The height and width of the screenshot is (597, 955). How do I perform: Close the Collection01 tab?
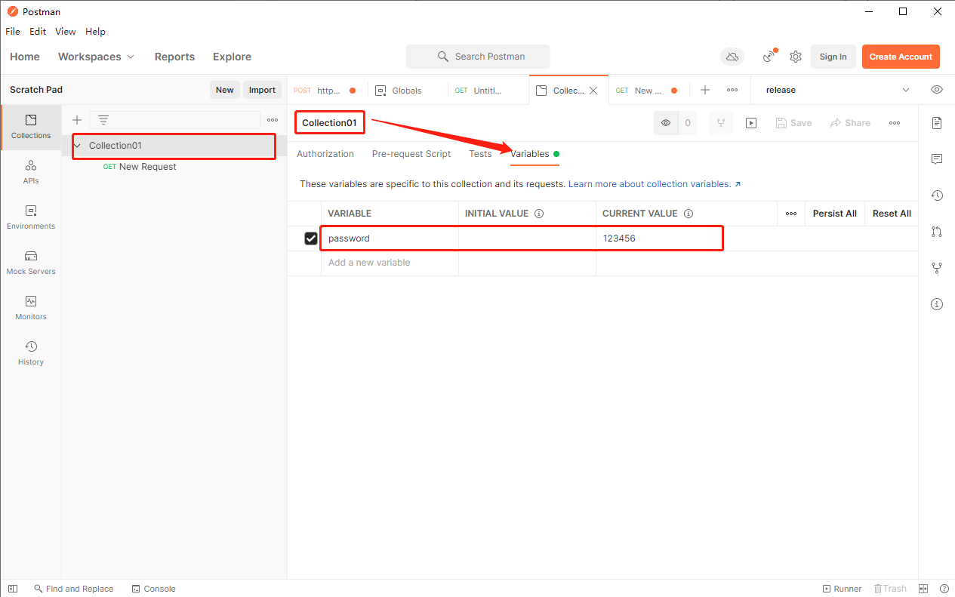click(x=593, y=91)
